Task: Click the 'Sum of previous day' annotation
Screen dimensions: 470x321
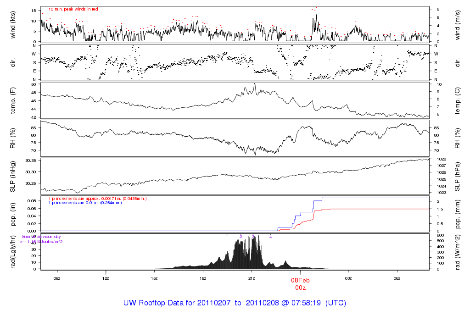Action: point(41,237)
